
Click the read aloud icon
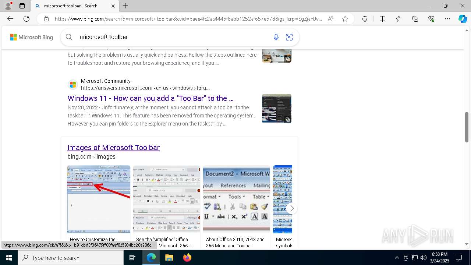330,19
